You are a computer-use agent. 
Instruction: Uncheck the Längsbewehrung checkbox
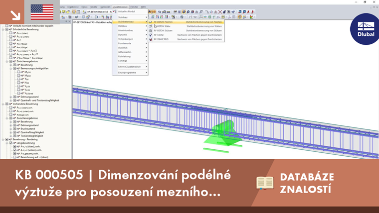[11, 143]
